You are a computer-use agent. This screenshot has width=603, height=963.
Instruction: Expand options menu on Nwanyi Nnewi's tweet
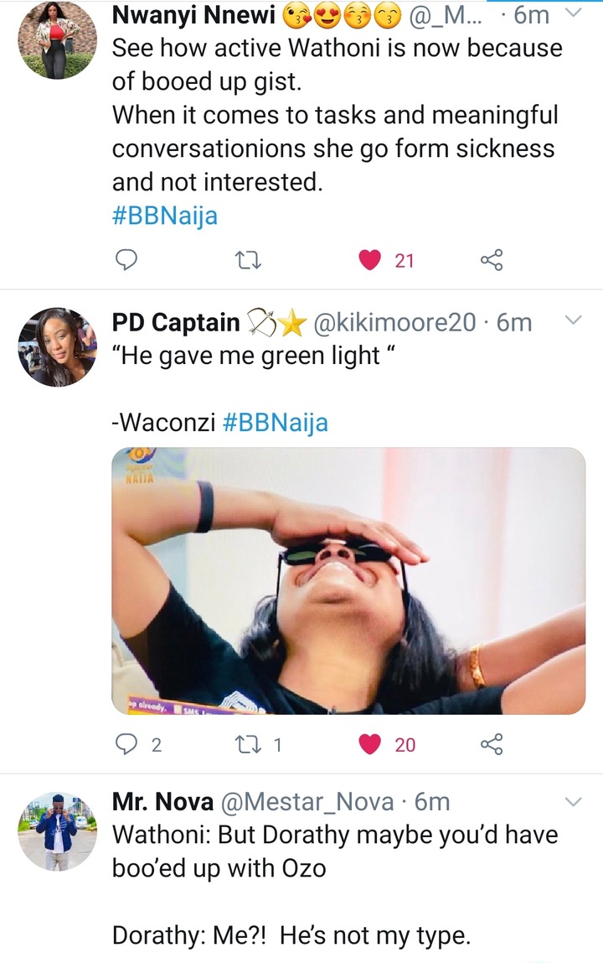pyautogui.click(x=574, y=13)
